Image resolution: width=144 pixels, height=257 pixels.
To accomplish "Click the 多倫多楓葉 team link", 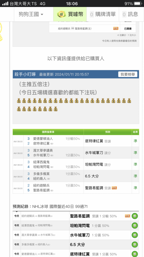I will pos(41,174).
